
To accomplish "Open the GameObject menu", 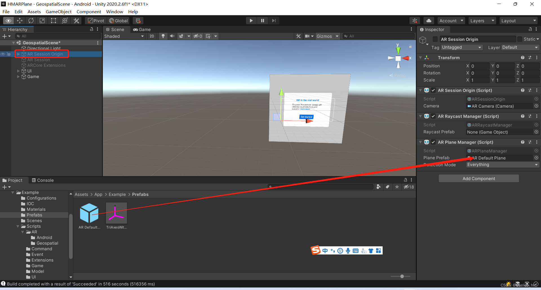I will pos(59,12).
